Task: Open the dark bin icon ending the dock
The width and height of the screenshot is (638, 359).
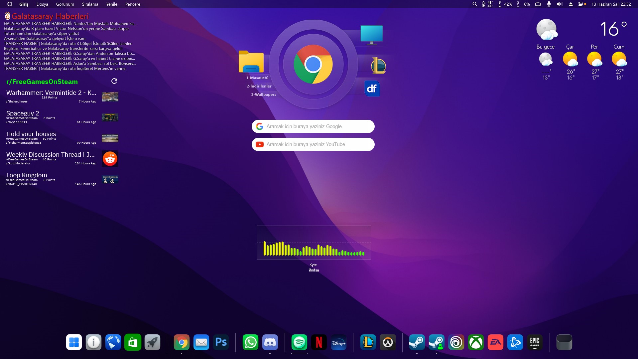Action: tap(564, 342)
